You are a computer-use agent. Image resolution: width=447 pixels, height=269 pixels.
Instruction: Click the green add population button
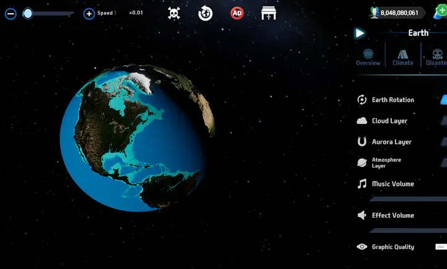[441, 11]
